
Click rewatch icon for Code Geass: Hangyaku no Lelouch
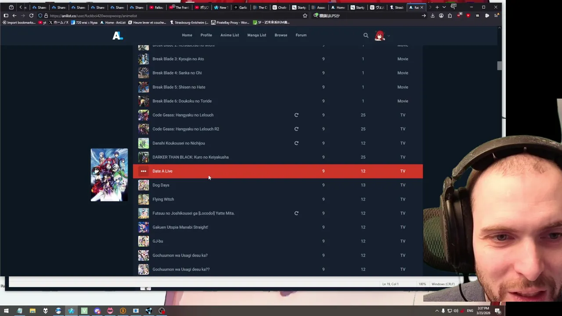click(x=296, y=115)
